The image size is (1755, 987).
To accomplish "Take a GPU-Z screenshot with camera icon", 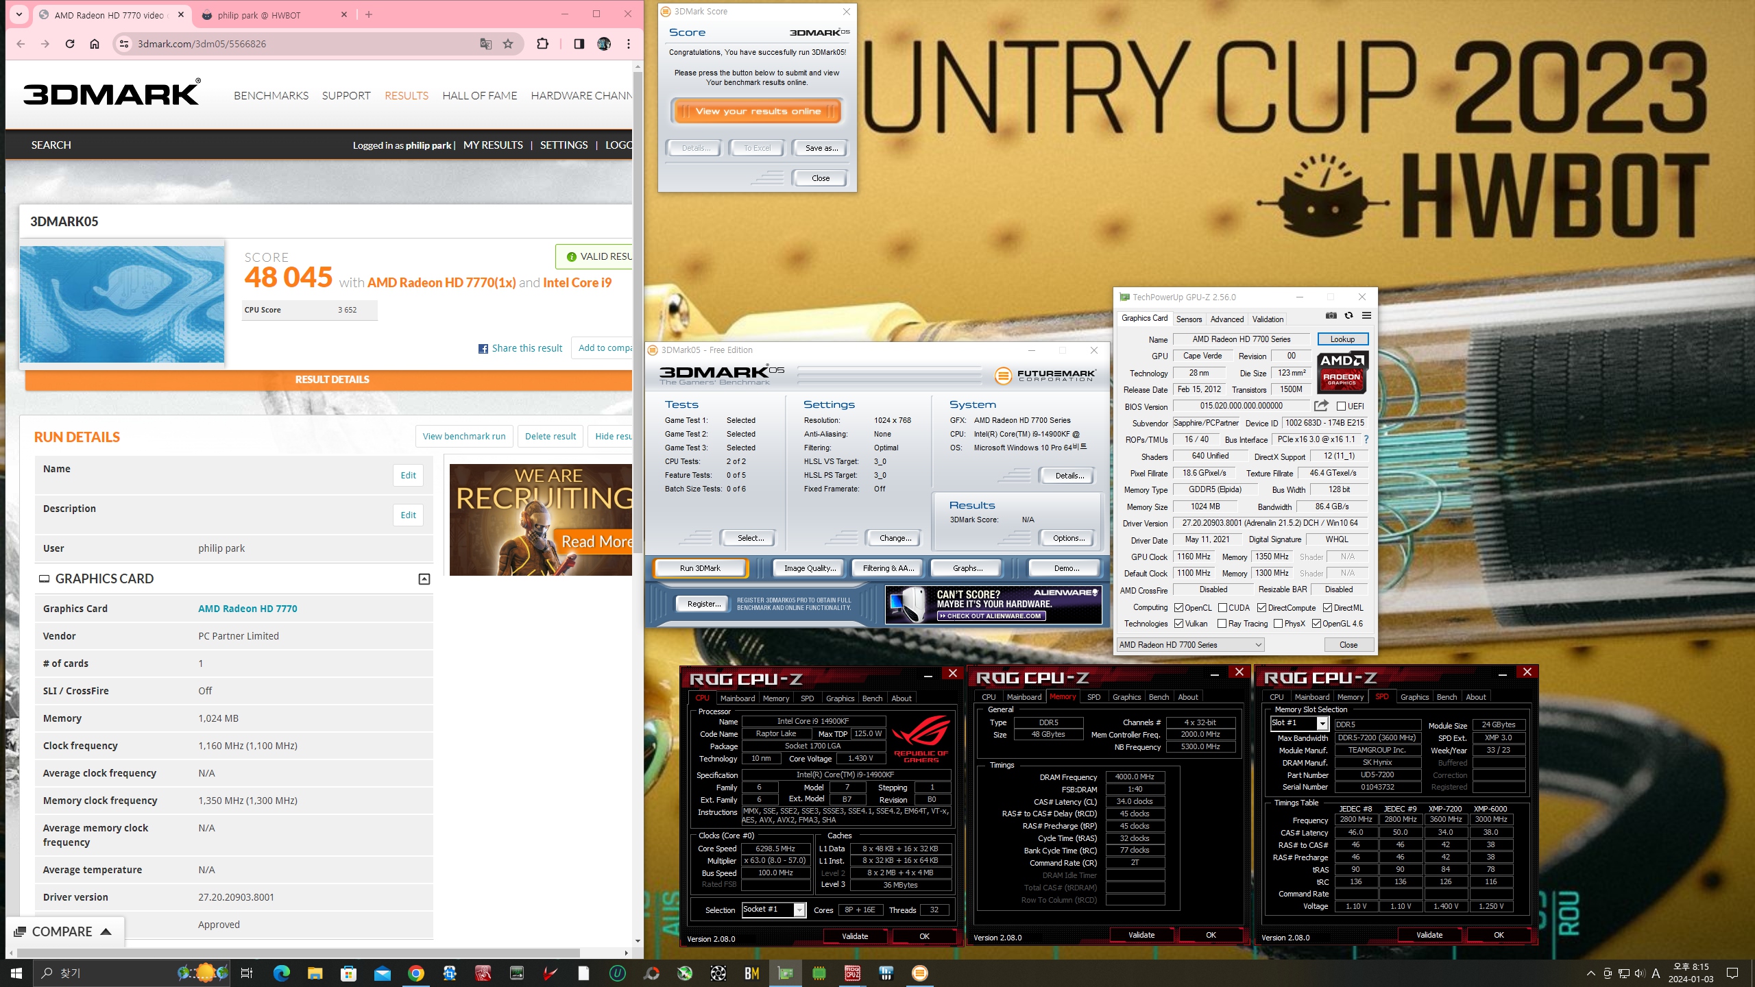I will tap(1331, 316).
